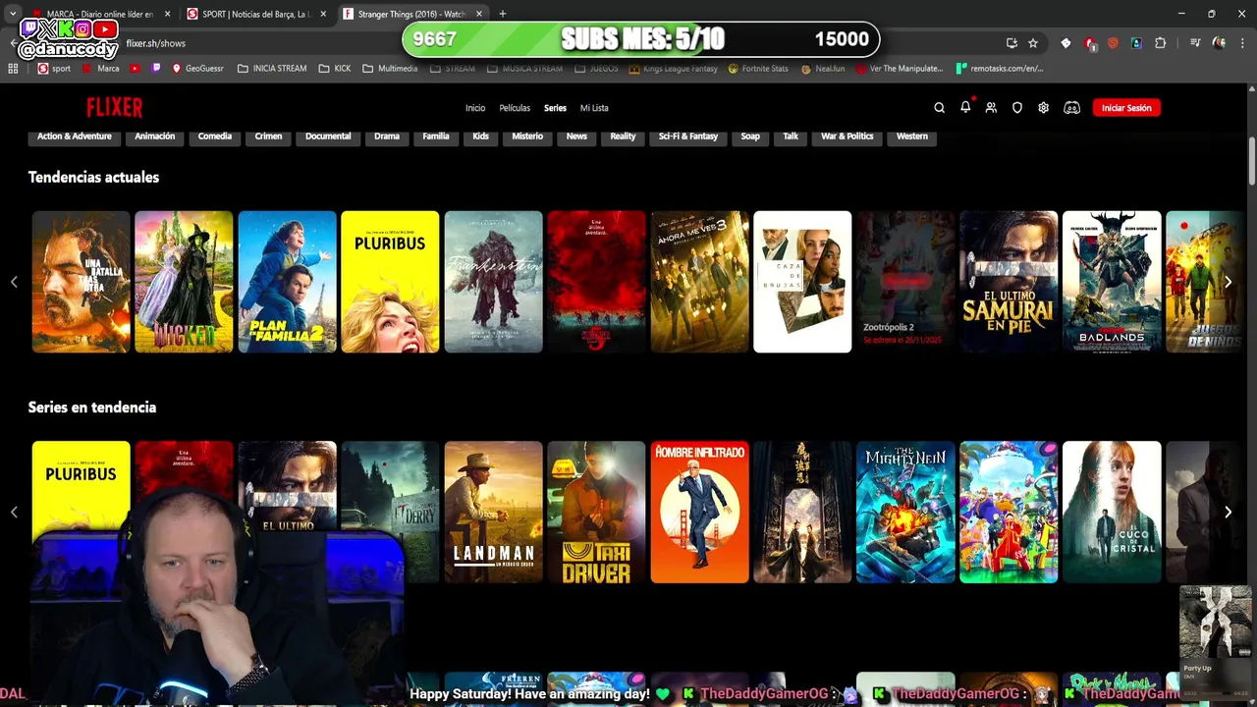The height and width of the screenshot is (707, 1257).
Task: Open the Taxi Driver series poster
Action: (596, 512)
